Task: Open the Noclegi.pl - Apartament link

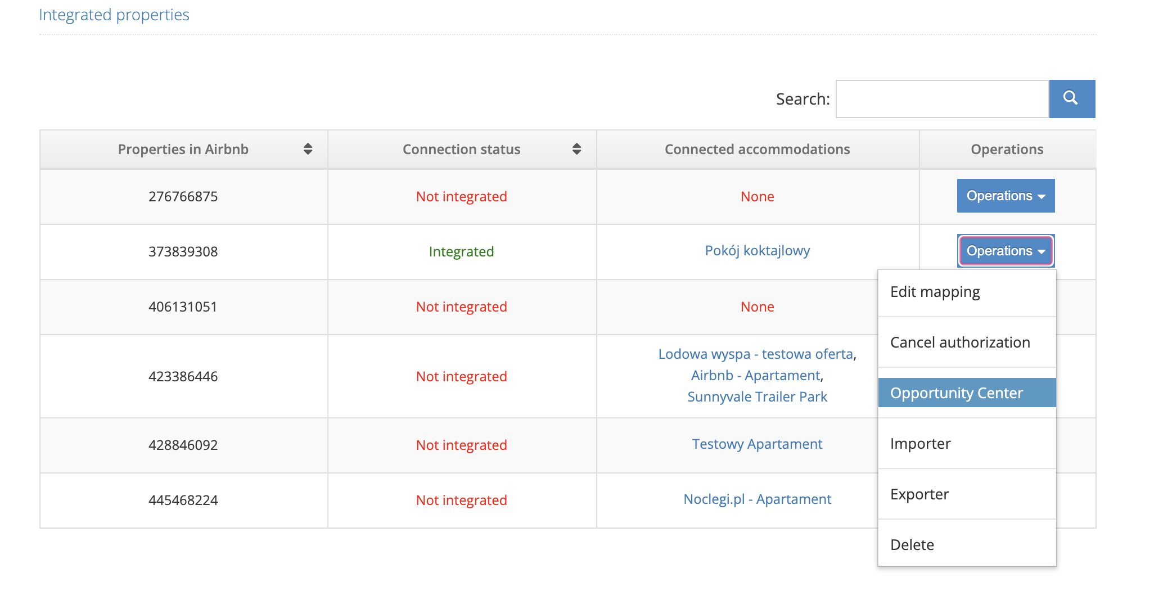Action: point(757,499)
